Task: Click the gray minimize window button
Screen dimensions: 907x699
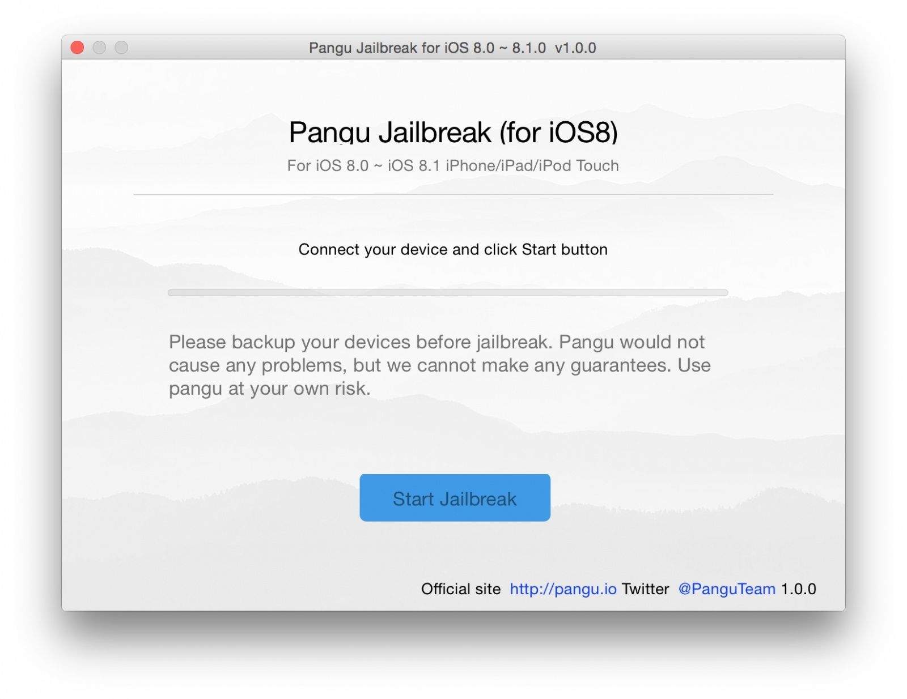Action: (99, 48)
